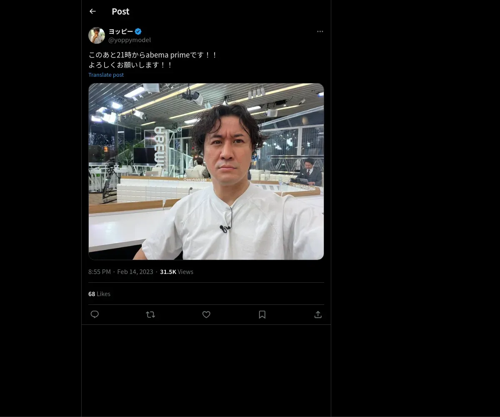Open the @yoppymodel handle link
This screenshot has width=500, height=417.
[130, 40]
